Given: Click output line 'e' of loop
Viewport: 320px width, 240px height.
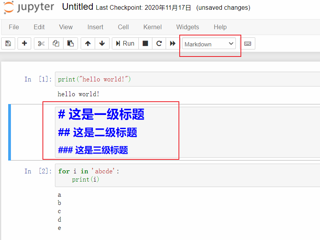Looking at the screenshot, I should point(59,228).
